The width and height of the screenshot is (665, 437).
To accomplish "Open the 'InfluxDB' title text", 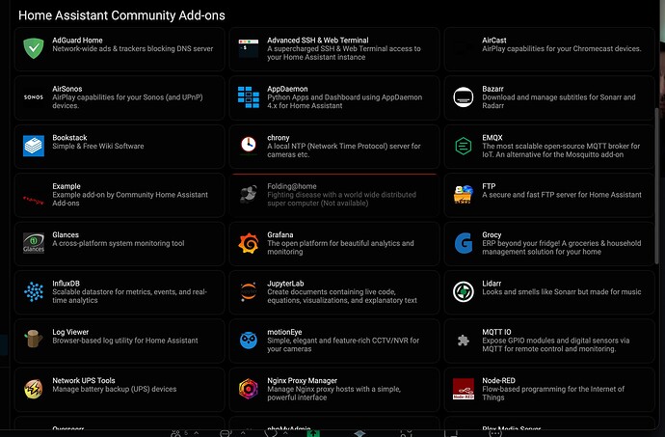I will 66,284.
